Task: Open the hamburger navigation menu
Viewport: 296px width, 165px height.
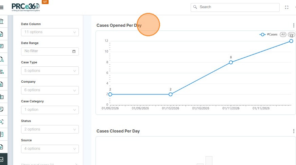Action: (x=2, y=7)
